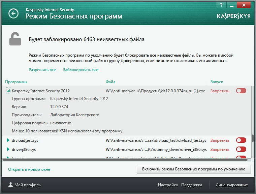Toggle launch switch for Kaspersky Internet Security 2012

click(241, 91)
